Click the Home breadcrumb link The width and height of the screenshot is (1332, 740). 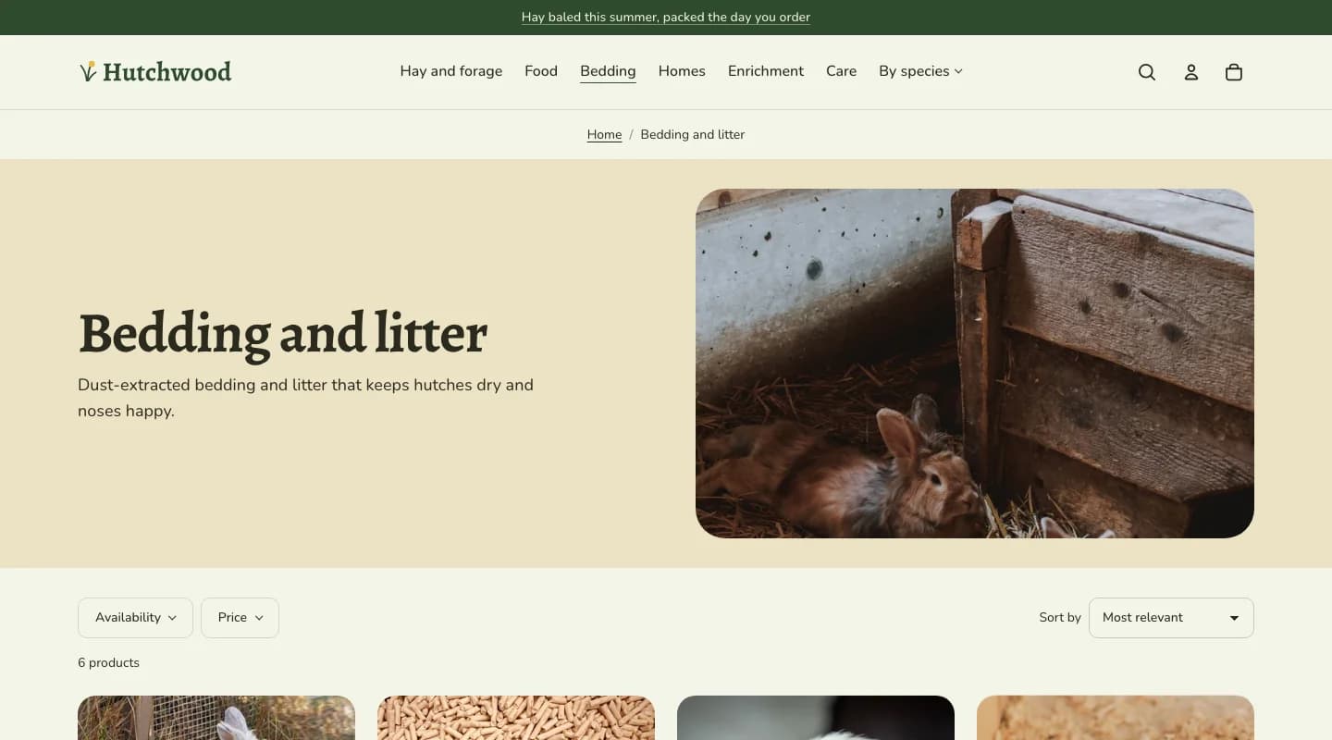pyautogui.click(x=604, y=135)
